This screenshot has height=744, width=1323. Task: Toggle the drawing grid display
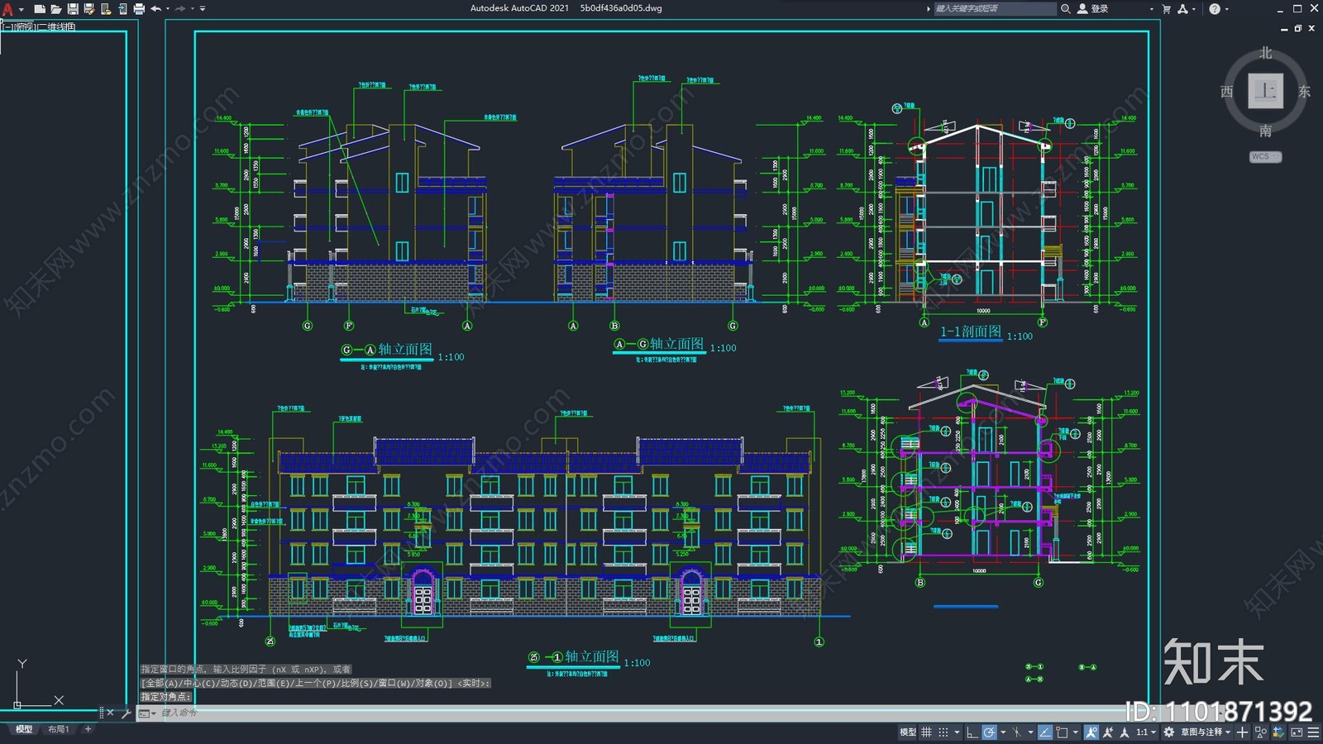(x=926, y=732)
